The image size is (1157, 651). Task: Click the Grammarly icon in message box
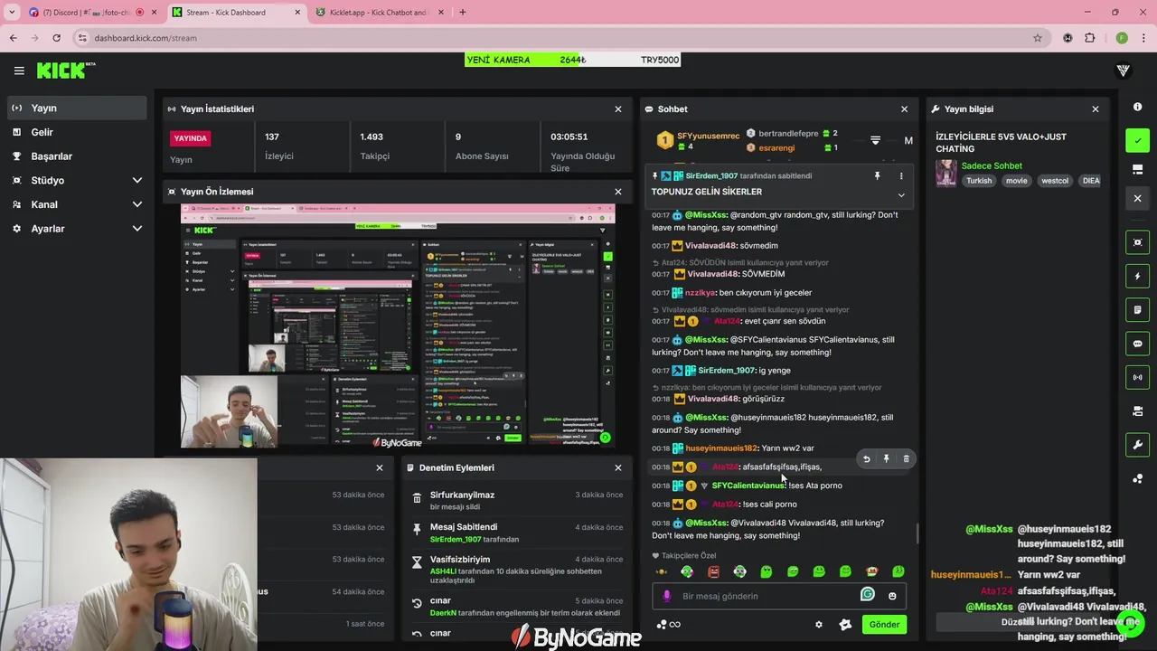(x=868, y=594)
